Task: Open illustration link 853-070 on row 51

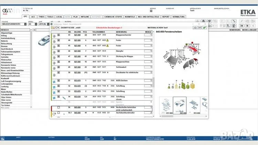Action: point(77,80)
